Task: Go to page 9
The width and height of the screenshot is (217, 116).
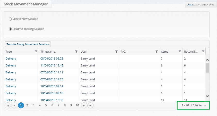Action: click(x=71, y=105)
